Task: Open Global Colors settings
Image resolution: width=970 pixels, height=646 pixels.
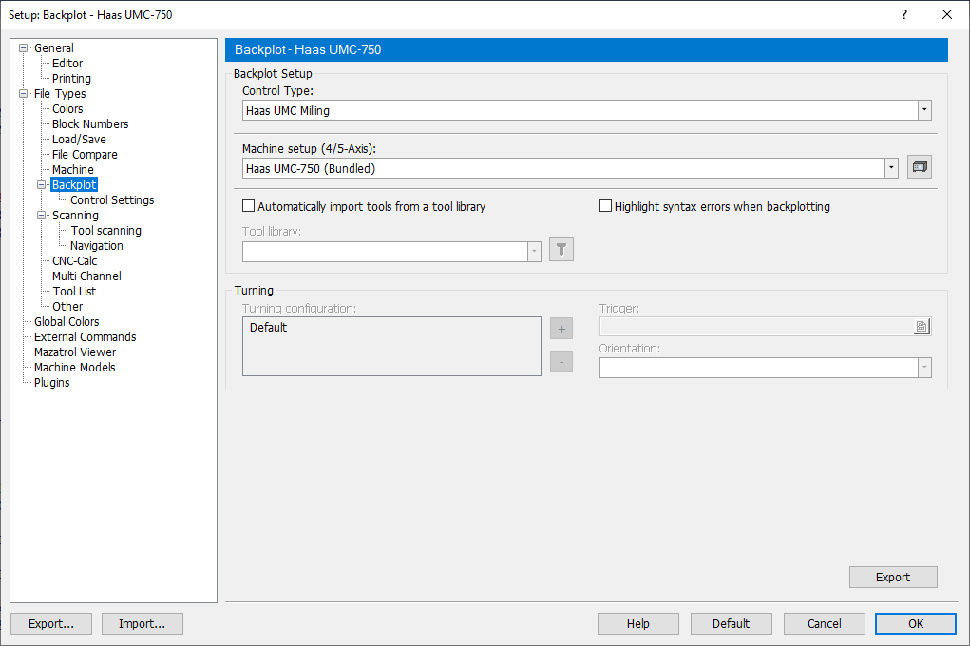Action: click(67, 321)
